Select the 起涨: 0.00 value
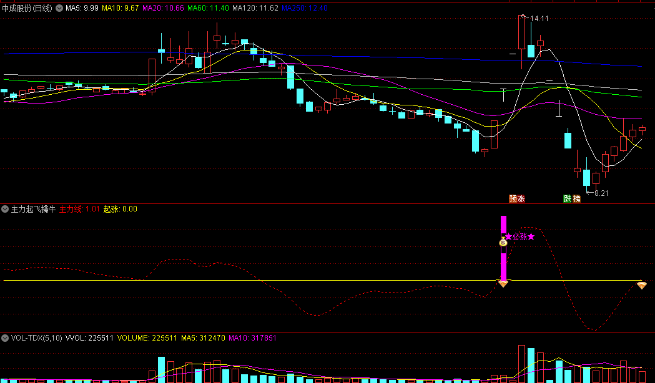This screenshot has height=383, width=655. click(x=121, y=209)
